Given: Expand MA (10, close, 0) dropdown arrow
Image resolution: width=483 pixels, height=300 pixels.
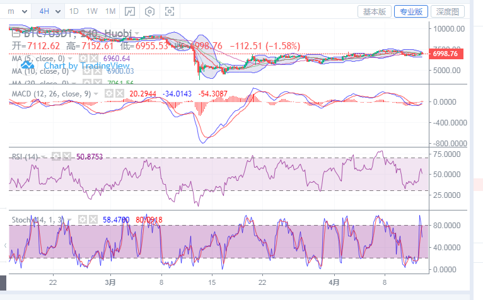Looking at the screenshot, I should (74, 71).
